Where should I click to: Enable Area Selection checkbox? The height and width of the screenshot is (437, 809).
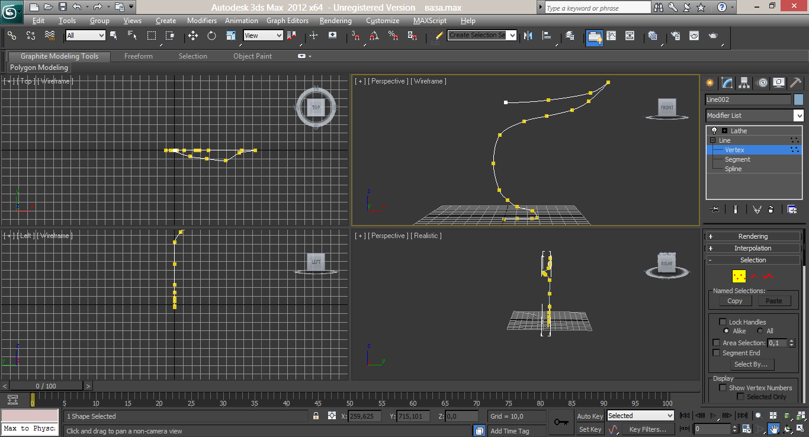point(716,343)
